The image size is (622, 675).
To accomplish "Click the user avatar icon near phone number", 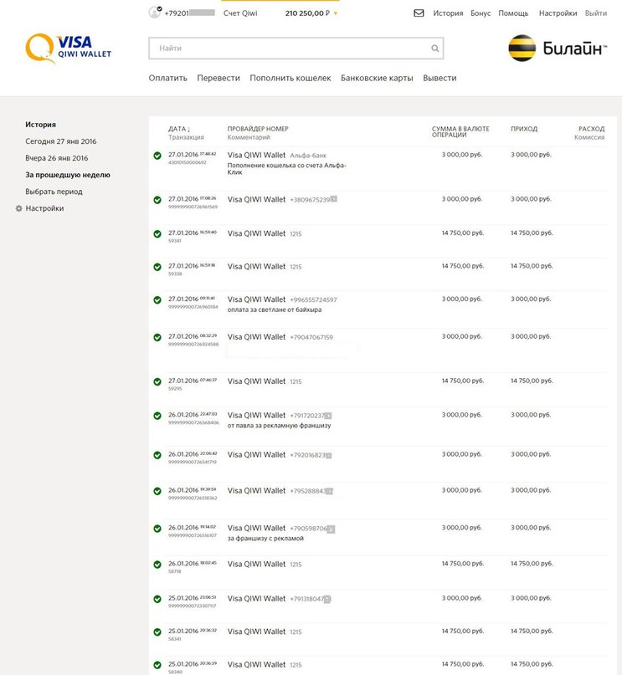I will click(x=155, y=12).
